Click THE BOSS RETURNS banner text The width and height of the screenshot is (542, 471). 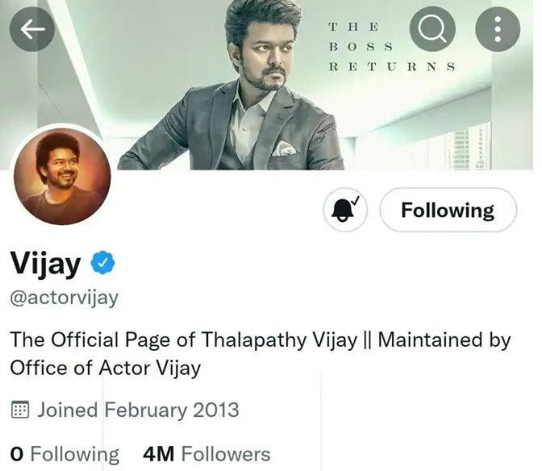[392, 47]
